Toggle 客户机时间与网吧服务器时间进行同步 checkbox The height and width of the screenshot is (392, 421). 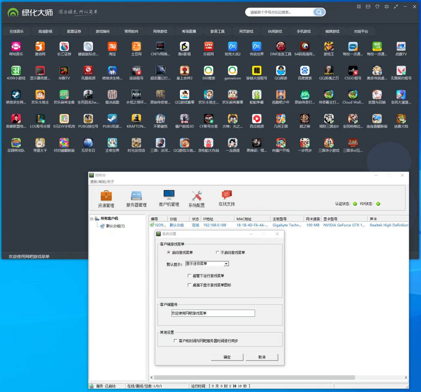(x=175, y=341)
